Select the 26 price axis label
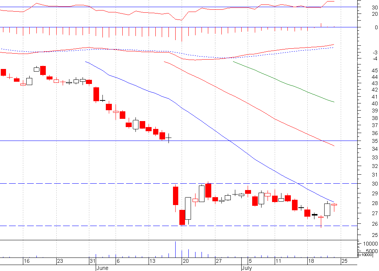Viewport: 379px width, 271px height. (x=374, y=224)
